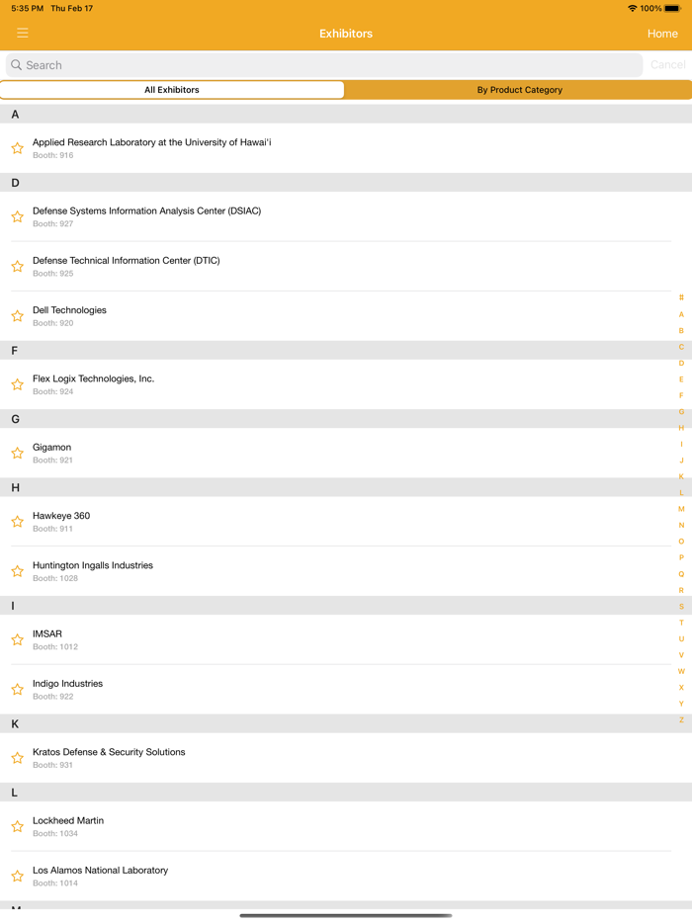This screenshot has height=923, width=692.
Task: Open the hamburger menu
Action: [22, 34]
